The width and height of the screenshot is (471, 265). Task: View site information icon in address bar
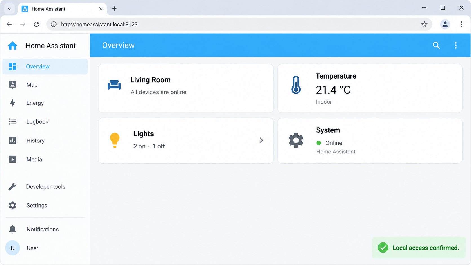point(54,25)
